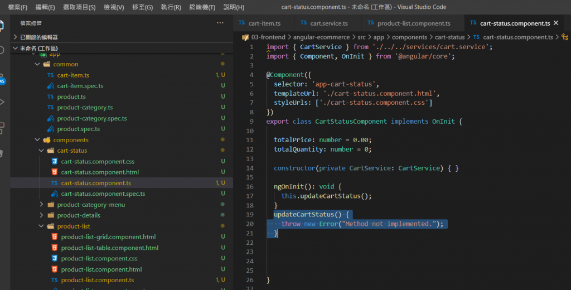Expand the 已開啟的編輯器 section
This screenshot has height=290, width=571.
(x=38, y=37)
